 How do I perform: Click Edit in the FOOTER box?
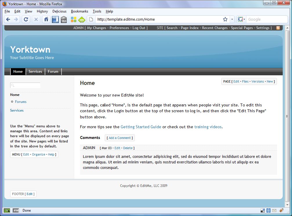[x=29, y=194]
